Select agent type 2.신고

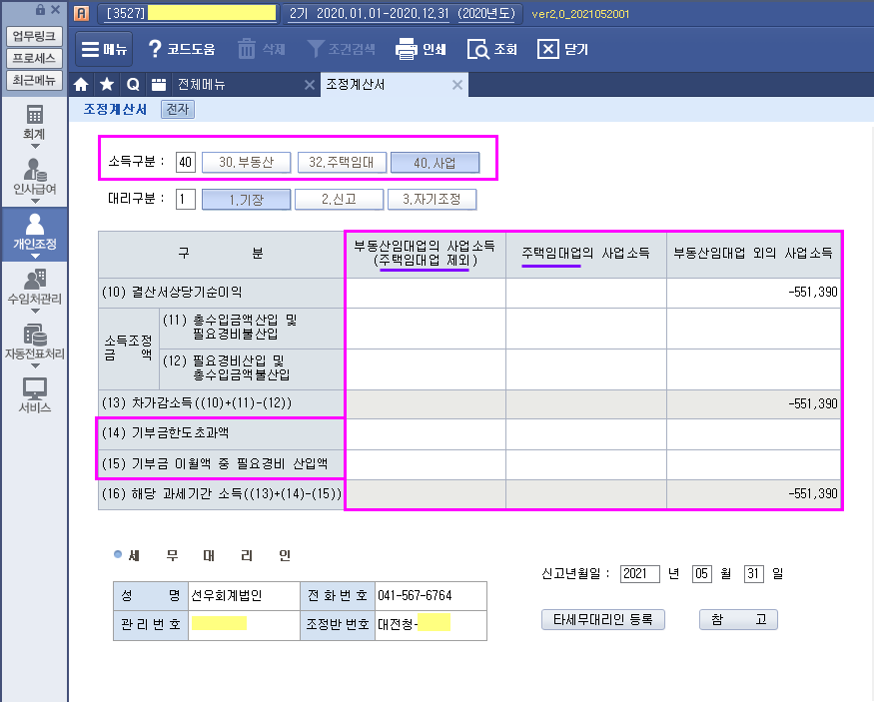(x=338, y=199)
